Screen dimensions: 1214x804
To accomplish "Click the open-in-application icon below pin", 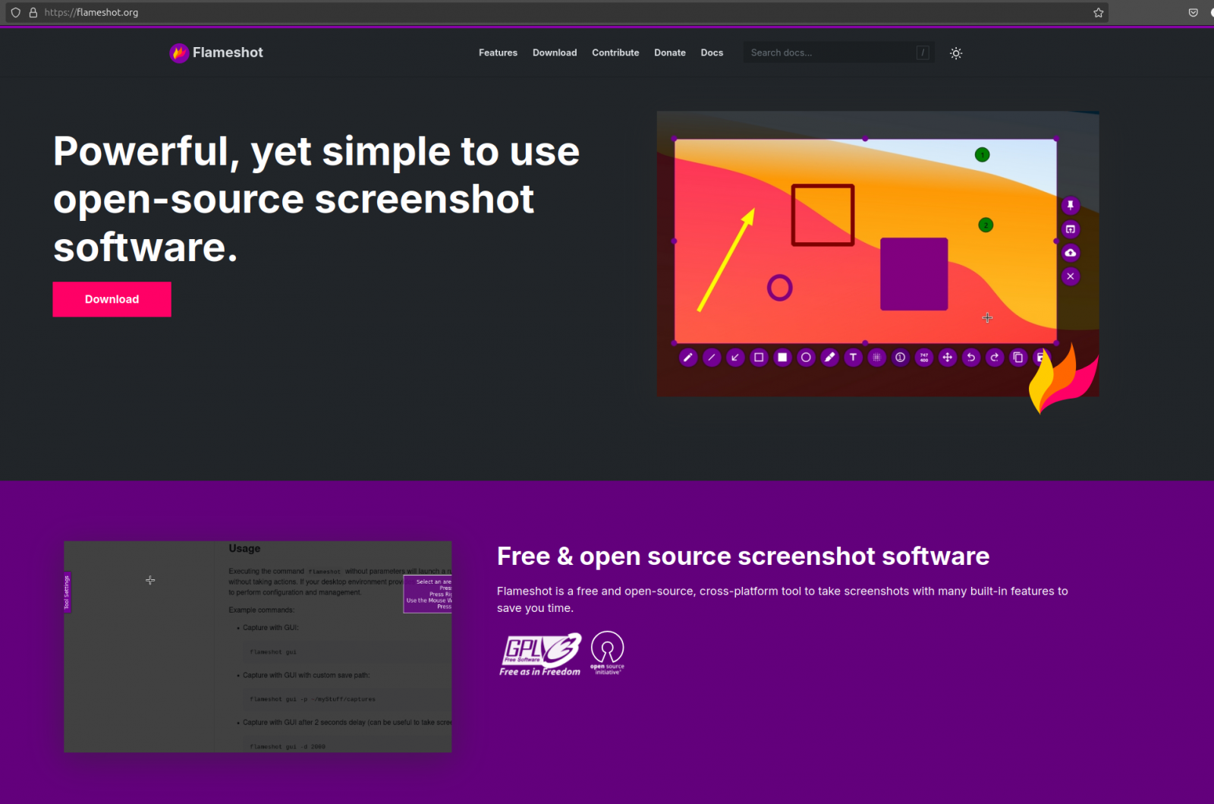I will pos(1071,229).
